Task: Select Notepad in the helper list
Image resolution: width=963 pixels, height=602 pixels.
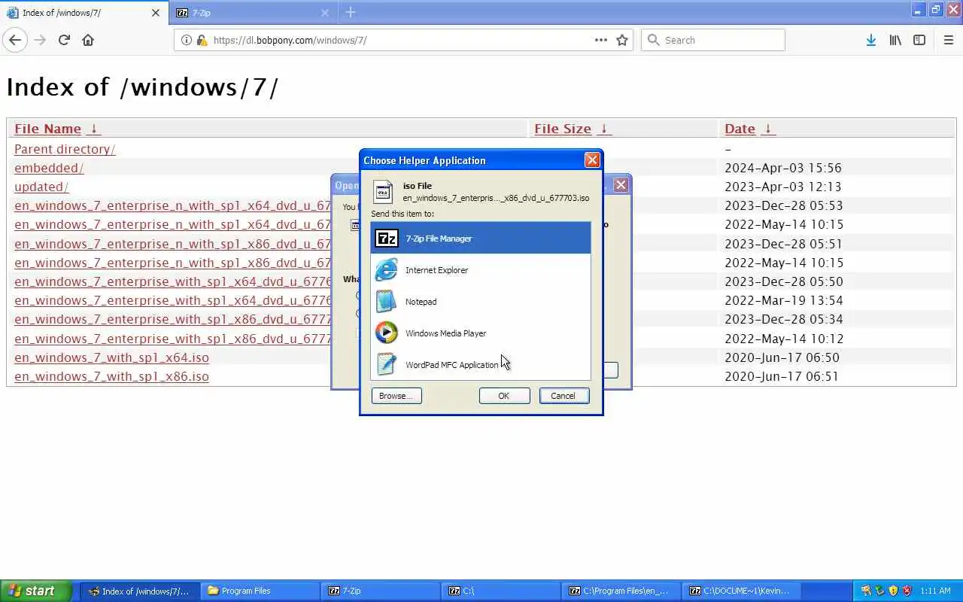Action: click(x=481, y=302)
